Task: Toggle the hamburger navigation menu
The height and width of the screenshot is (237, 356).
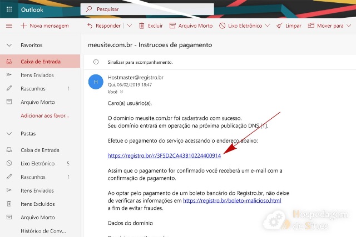Action: pos(9,26)
